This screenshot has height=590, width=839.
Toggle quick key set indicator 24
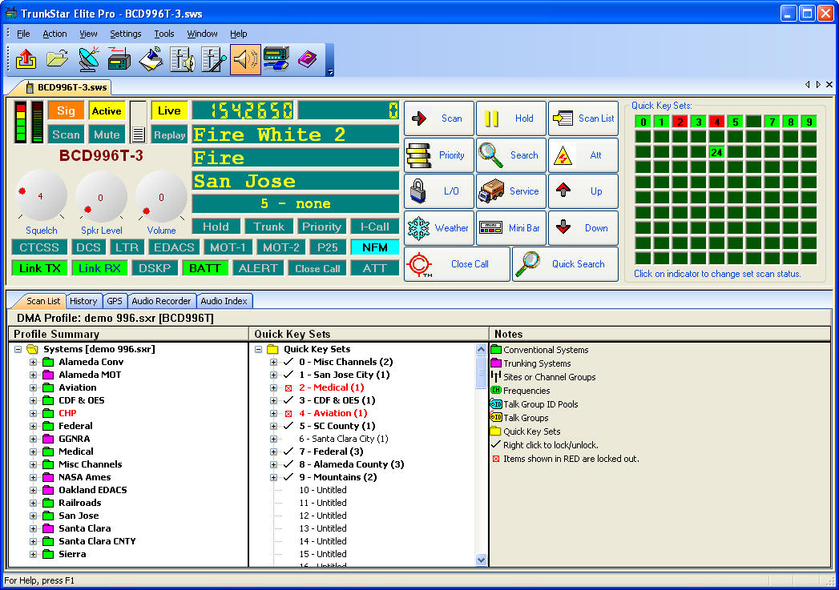pos(717,152)
